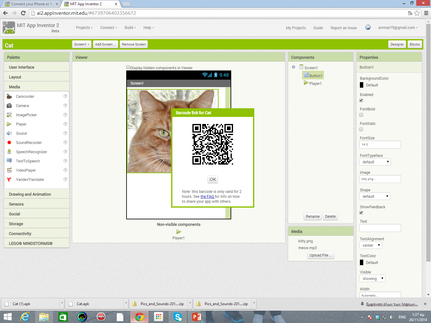Image resolution: width=431 pixels, height=323 pixels.
Task: Check the FontBold property checkbox
Action: point(361,115)
